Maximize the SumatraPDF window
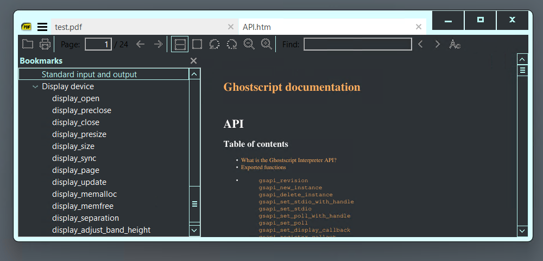 click(x=481, y=21)
